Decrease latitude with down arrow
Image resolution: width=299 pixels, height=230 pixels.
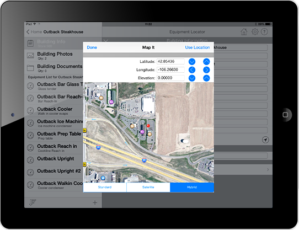[192, 62]
